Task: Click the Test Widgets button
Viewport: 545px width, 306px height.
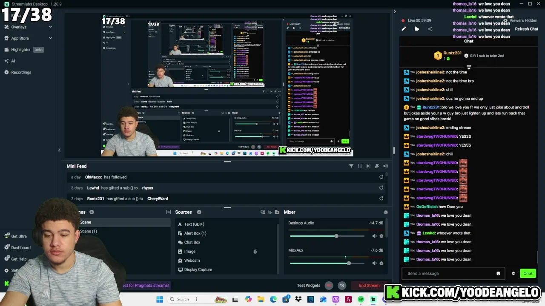Action: click(x=308, y=286)
